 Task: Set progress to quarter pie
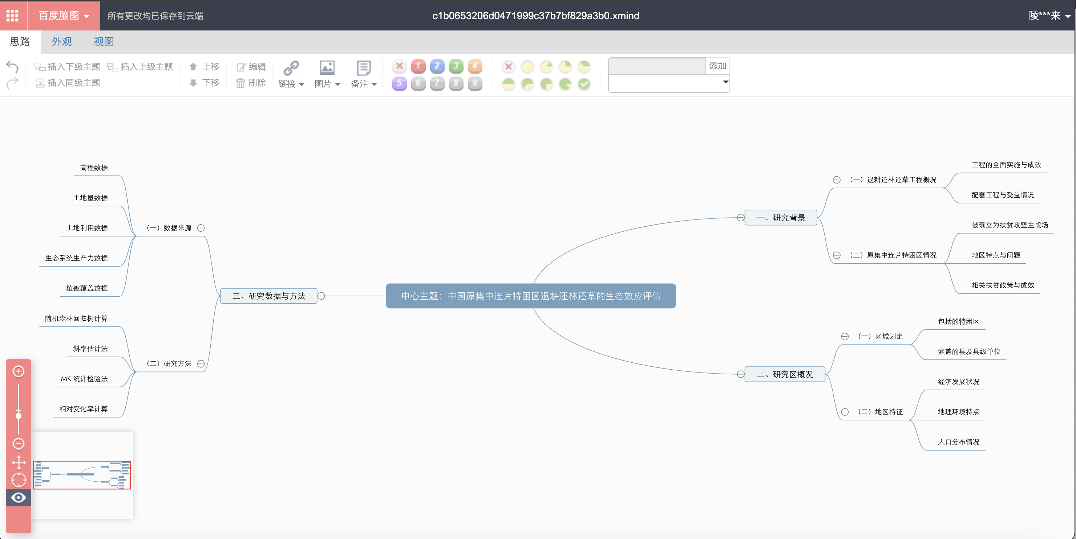pyautogui.click(x=565, y=66)
